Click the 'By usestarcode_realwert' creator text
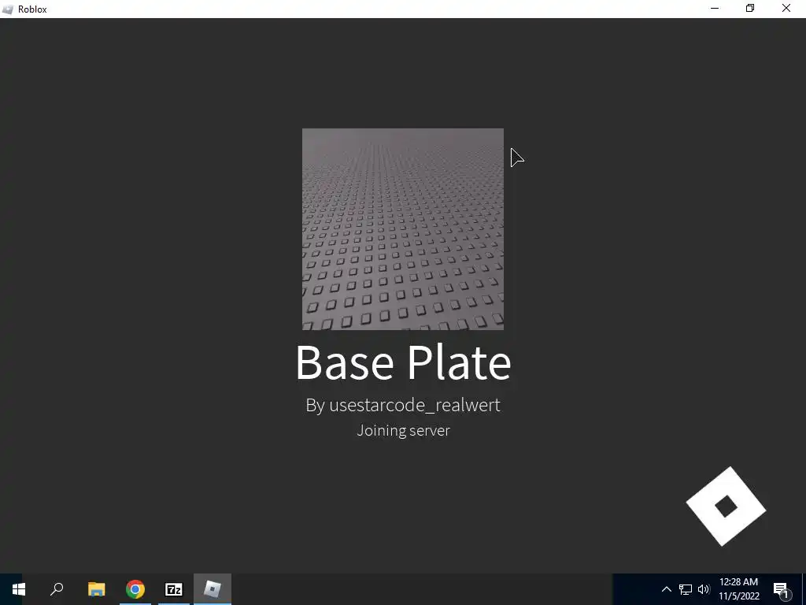 click(403, 405)
